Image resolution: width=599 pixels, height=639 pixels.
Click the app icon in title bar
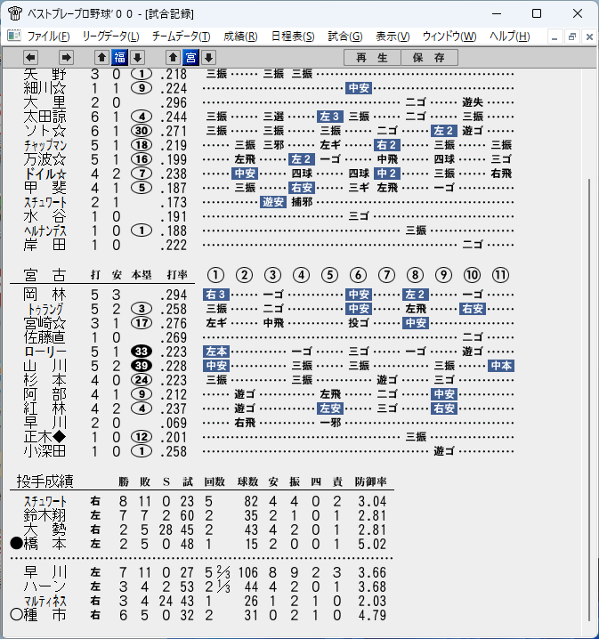[14, 13]
